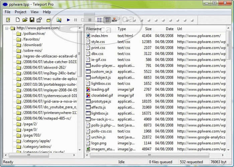The image size is (234, 167).
Task: Collapse the http://www.pplware.com/ root node
Action: tap(6, 28)
